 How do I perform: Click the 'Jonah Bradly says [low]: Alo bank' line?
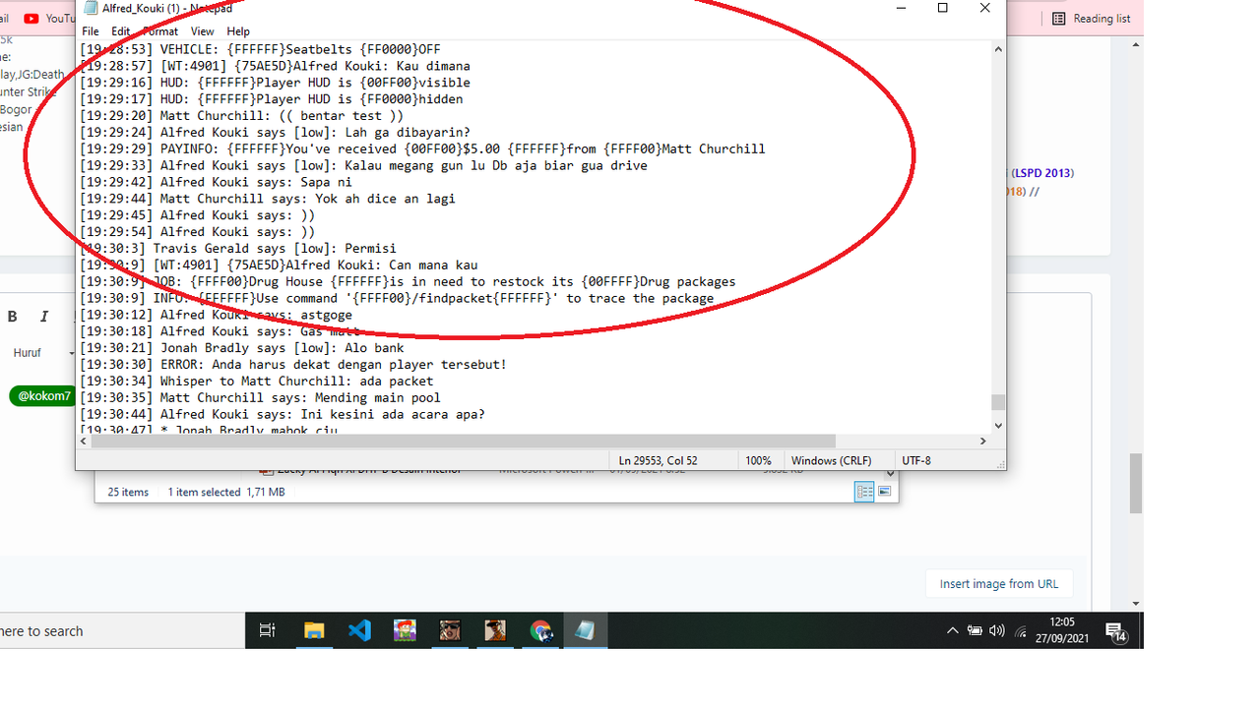[x=241, y=347]
